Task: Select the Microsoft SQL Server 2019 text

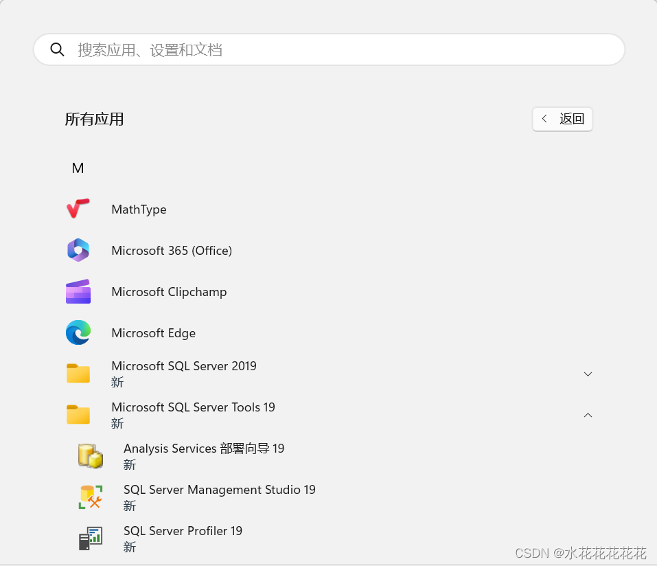Action: (184, 366)
